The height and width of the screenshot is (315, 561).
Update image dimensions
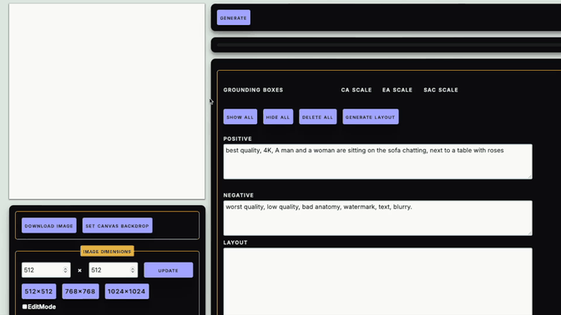coord(168,270)
